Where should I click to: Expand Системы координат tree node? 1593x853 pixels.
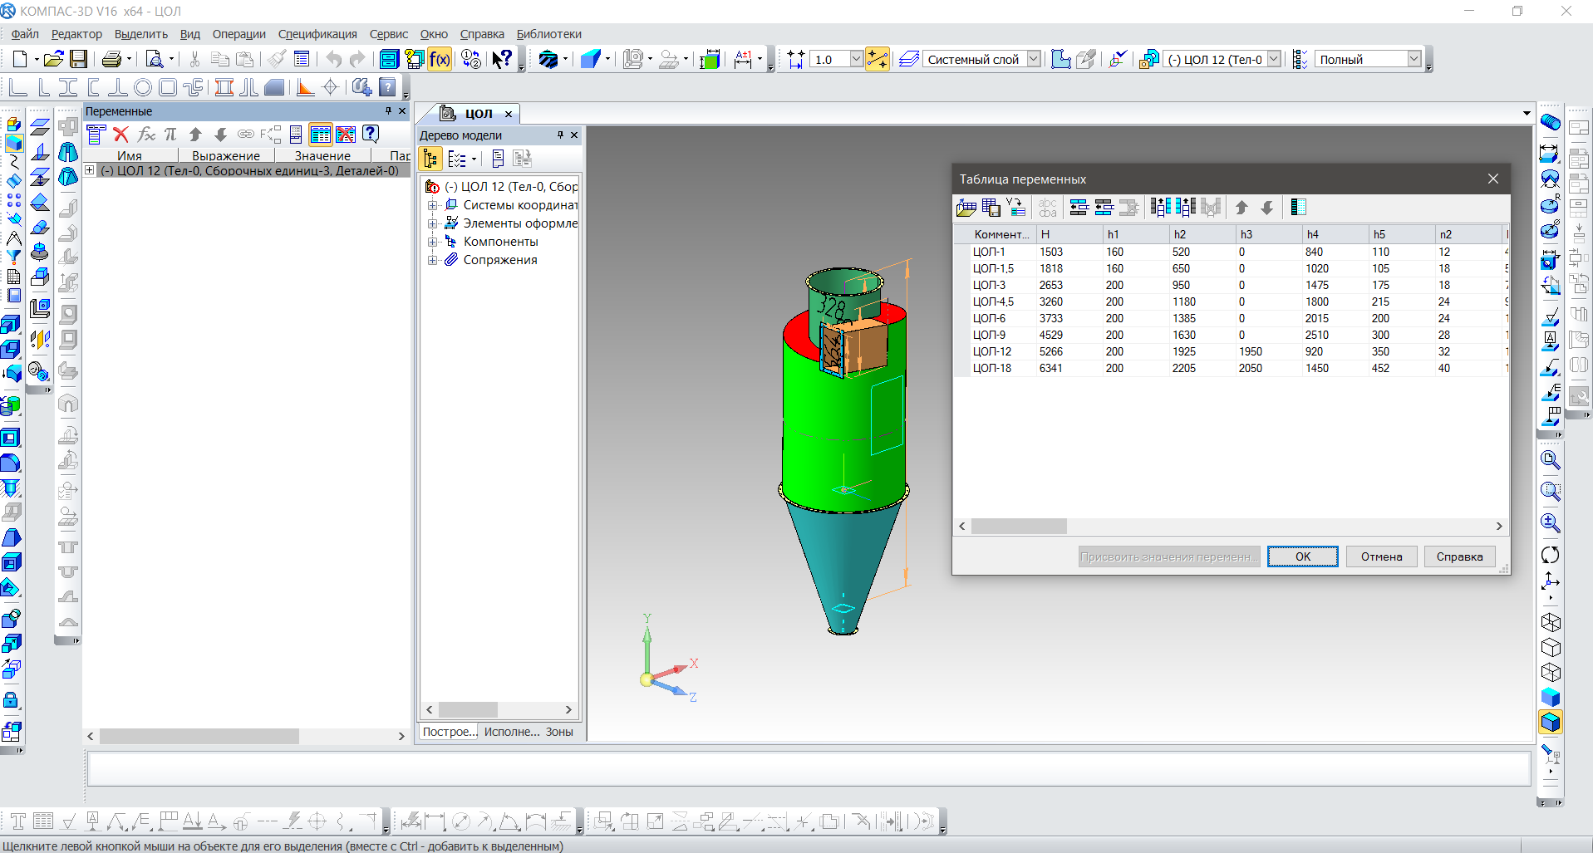432,205
